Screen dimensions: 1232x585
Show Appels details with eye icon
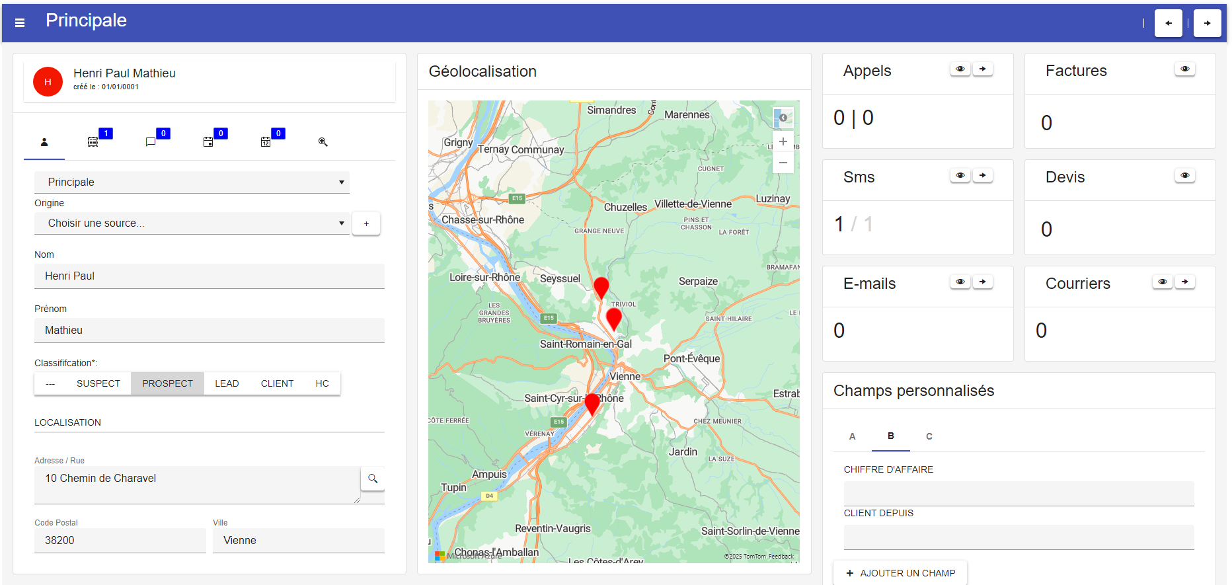pos(960,69)
